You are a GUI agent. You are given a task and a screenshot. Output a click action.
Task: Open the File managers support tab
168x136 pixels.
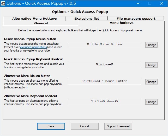coord(136,19)
